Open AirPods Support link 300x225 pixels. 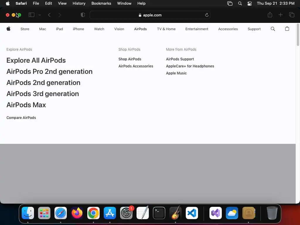pyautogui.click(x=180, y=59)
